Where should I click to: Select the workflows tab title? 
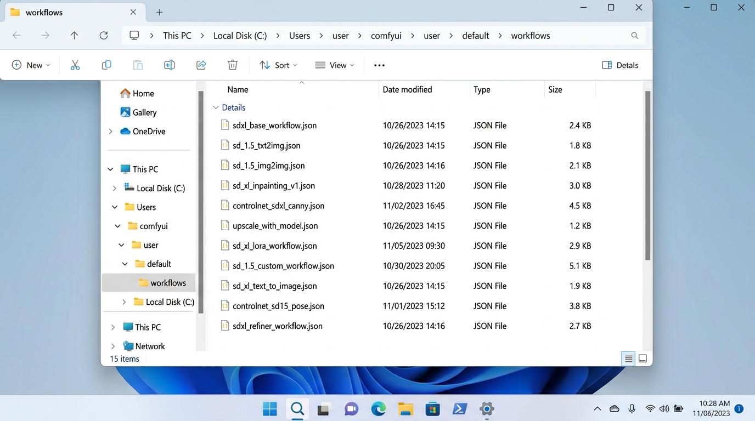[44, 12]
